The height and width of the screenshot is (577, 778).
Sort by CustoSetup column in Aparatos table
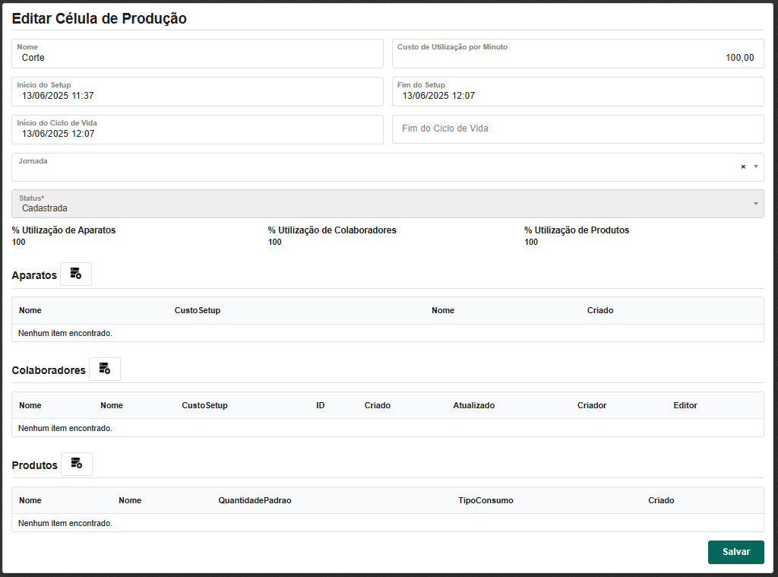coord(198,311)
